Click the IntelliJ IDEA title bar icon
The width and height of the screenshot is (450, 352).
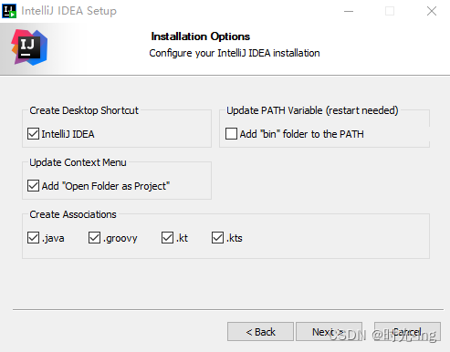coord(9,11)
